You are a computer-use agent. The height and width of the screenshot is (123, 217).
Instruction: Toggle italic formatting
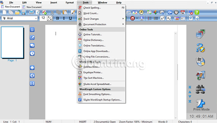pyautogui.click(x=64, y=18)
